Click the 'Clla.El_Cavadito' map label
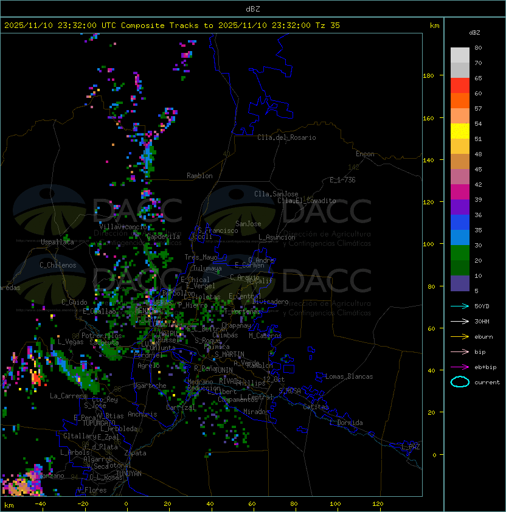The width and height of the screenshot is (506, 512). click(307, 201)
